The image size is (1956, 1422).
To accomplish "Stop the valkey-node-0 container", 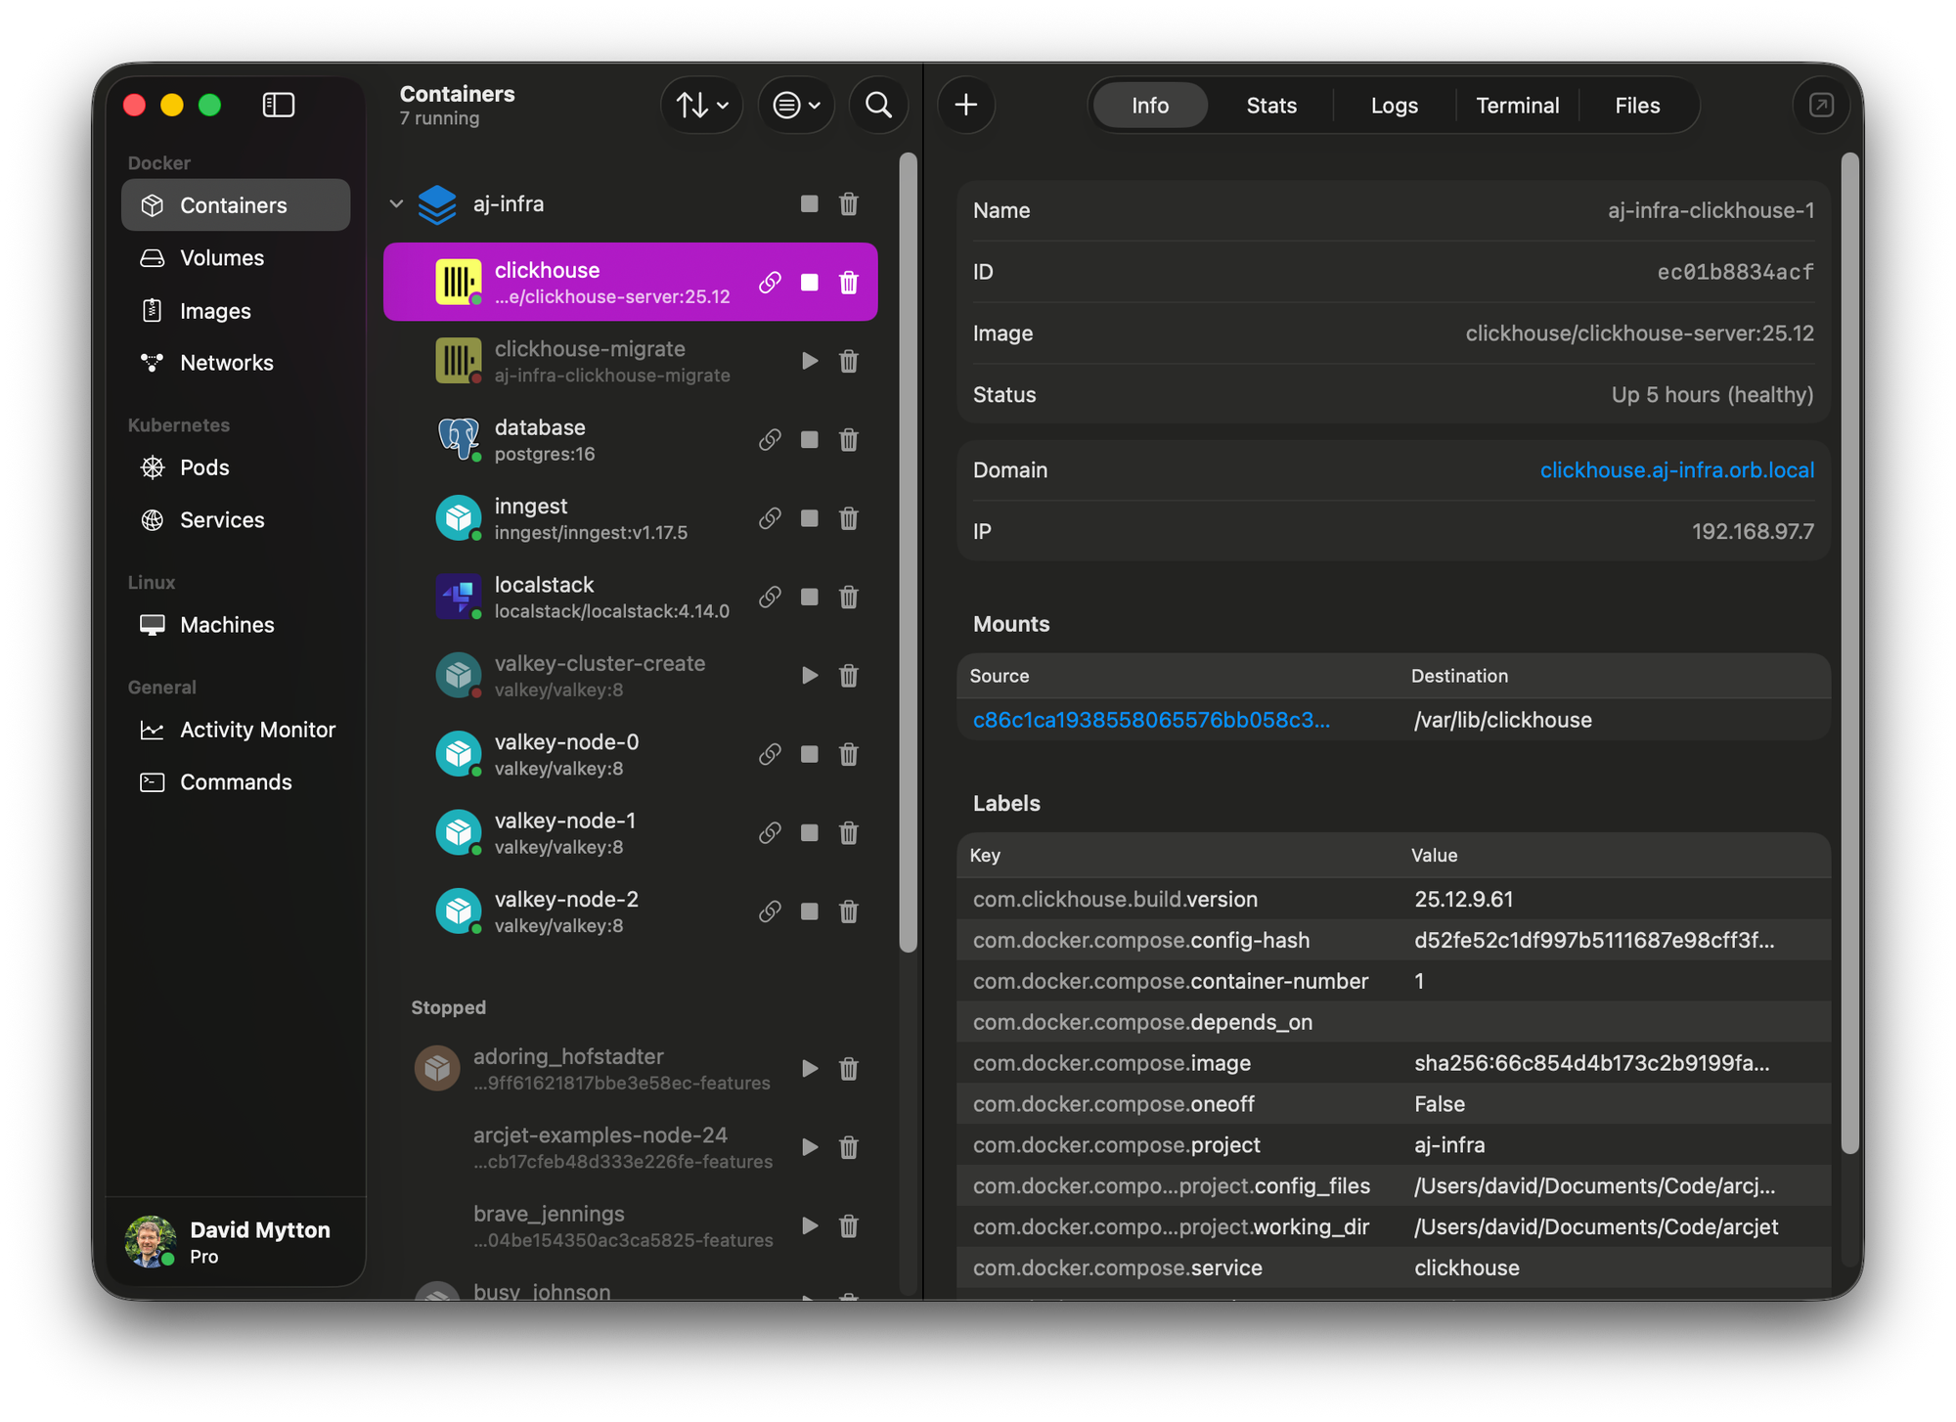I will pyautogui.click(x=809, y=754).
